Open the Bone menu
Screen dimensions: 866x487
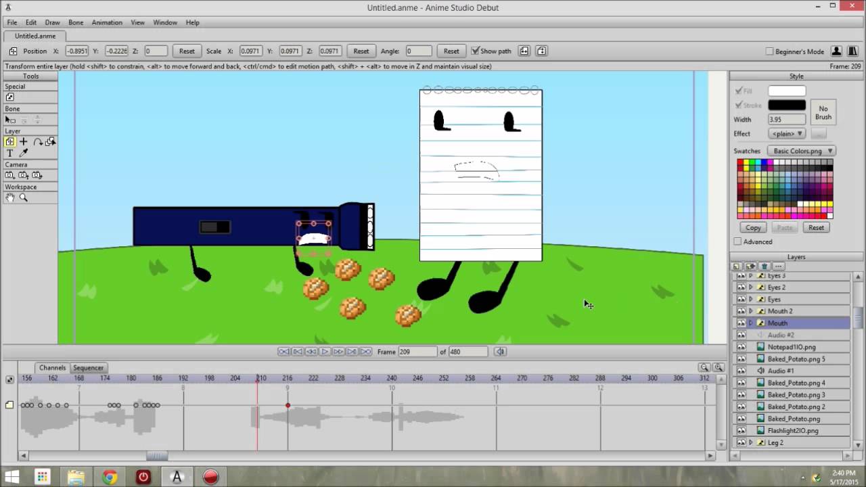tap(76, 22)
